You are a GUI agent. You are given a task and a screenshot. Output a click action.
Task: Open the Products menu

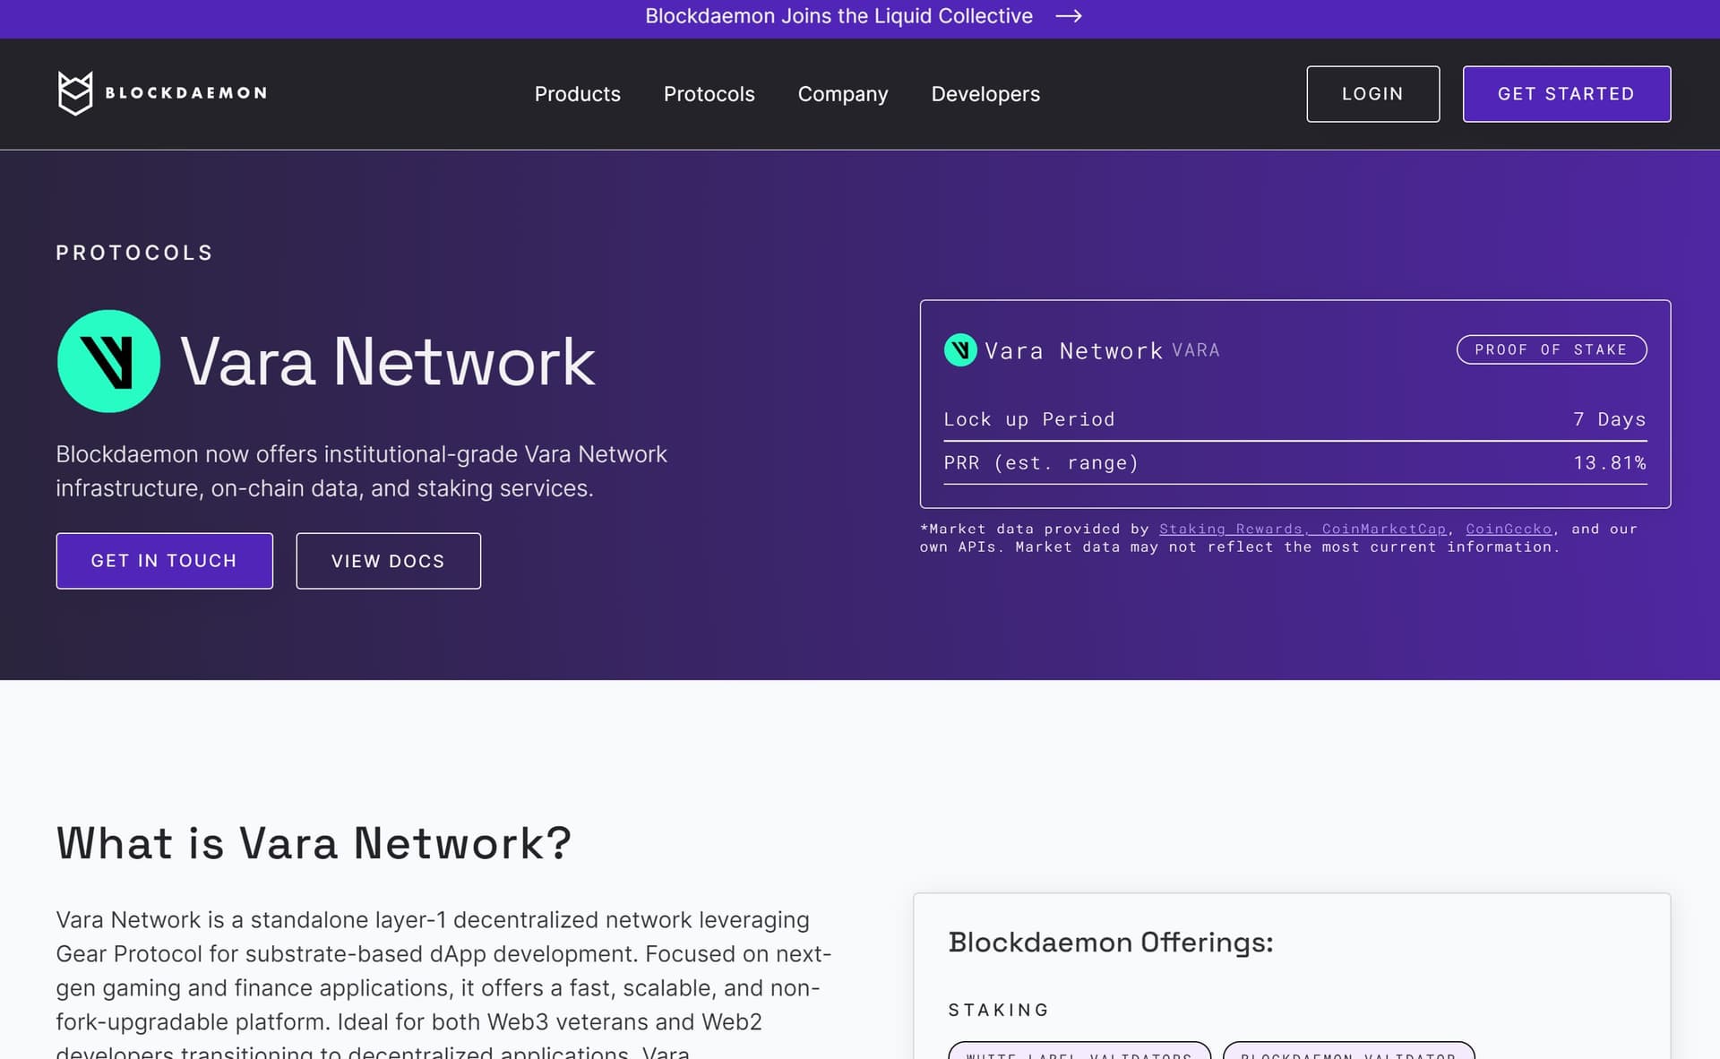[x=577, y=94]
